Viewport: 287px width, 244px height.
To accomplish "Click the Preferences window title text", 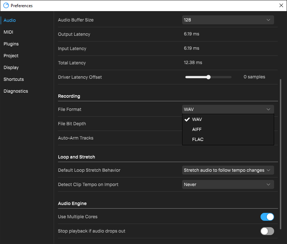I will [21, 6].
